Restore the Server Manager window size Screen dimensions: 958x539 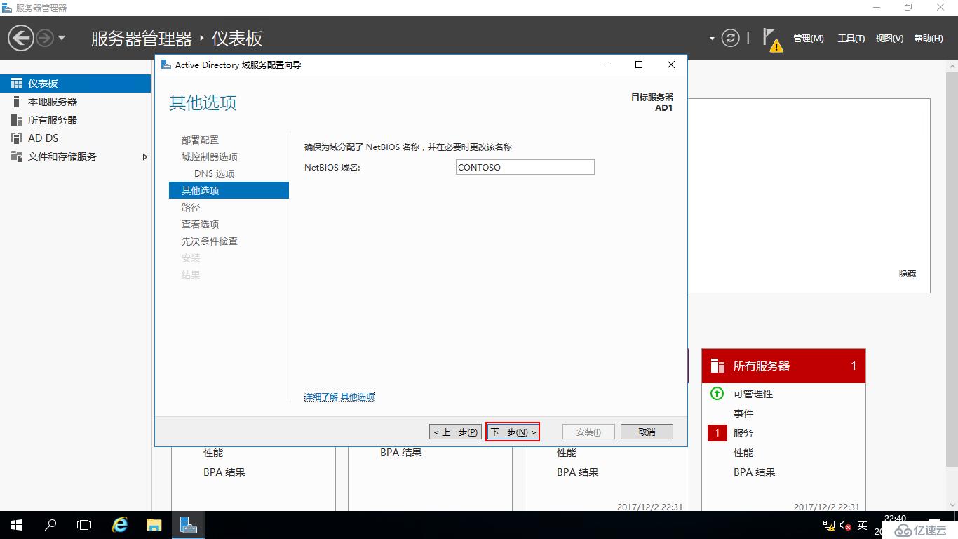pos(908,8)
